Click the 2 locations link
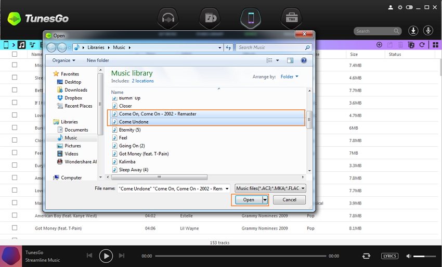The image size is (442, 267). (x=142, y=81)
